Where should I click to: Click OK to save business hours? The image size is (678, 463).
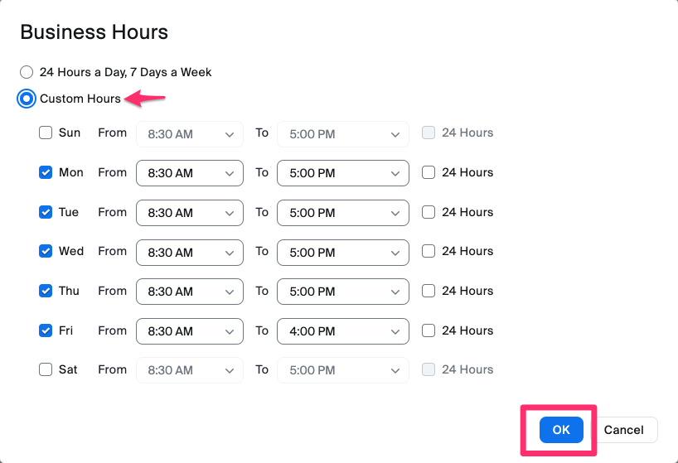(561, 430)
